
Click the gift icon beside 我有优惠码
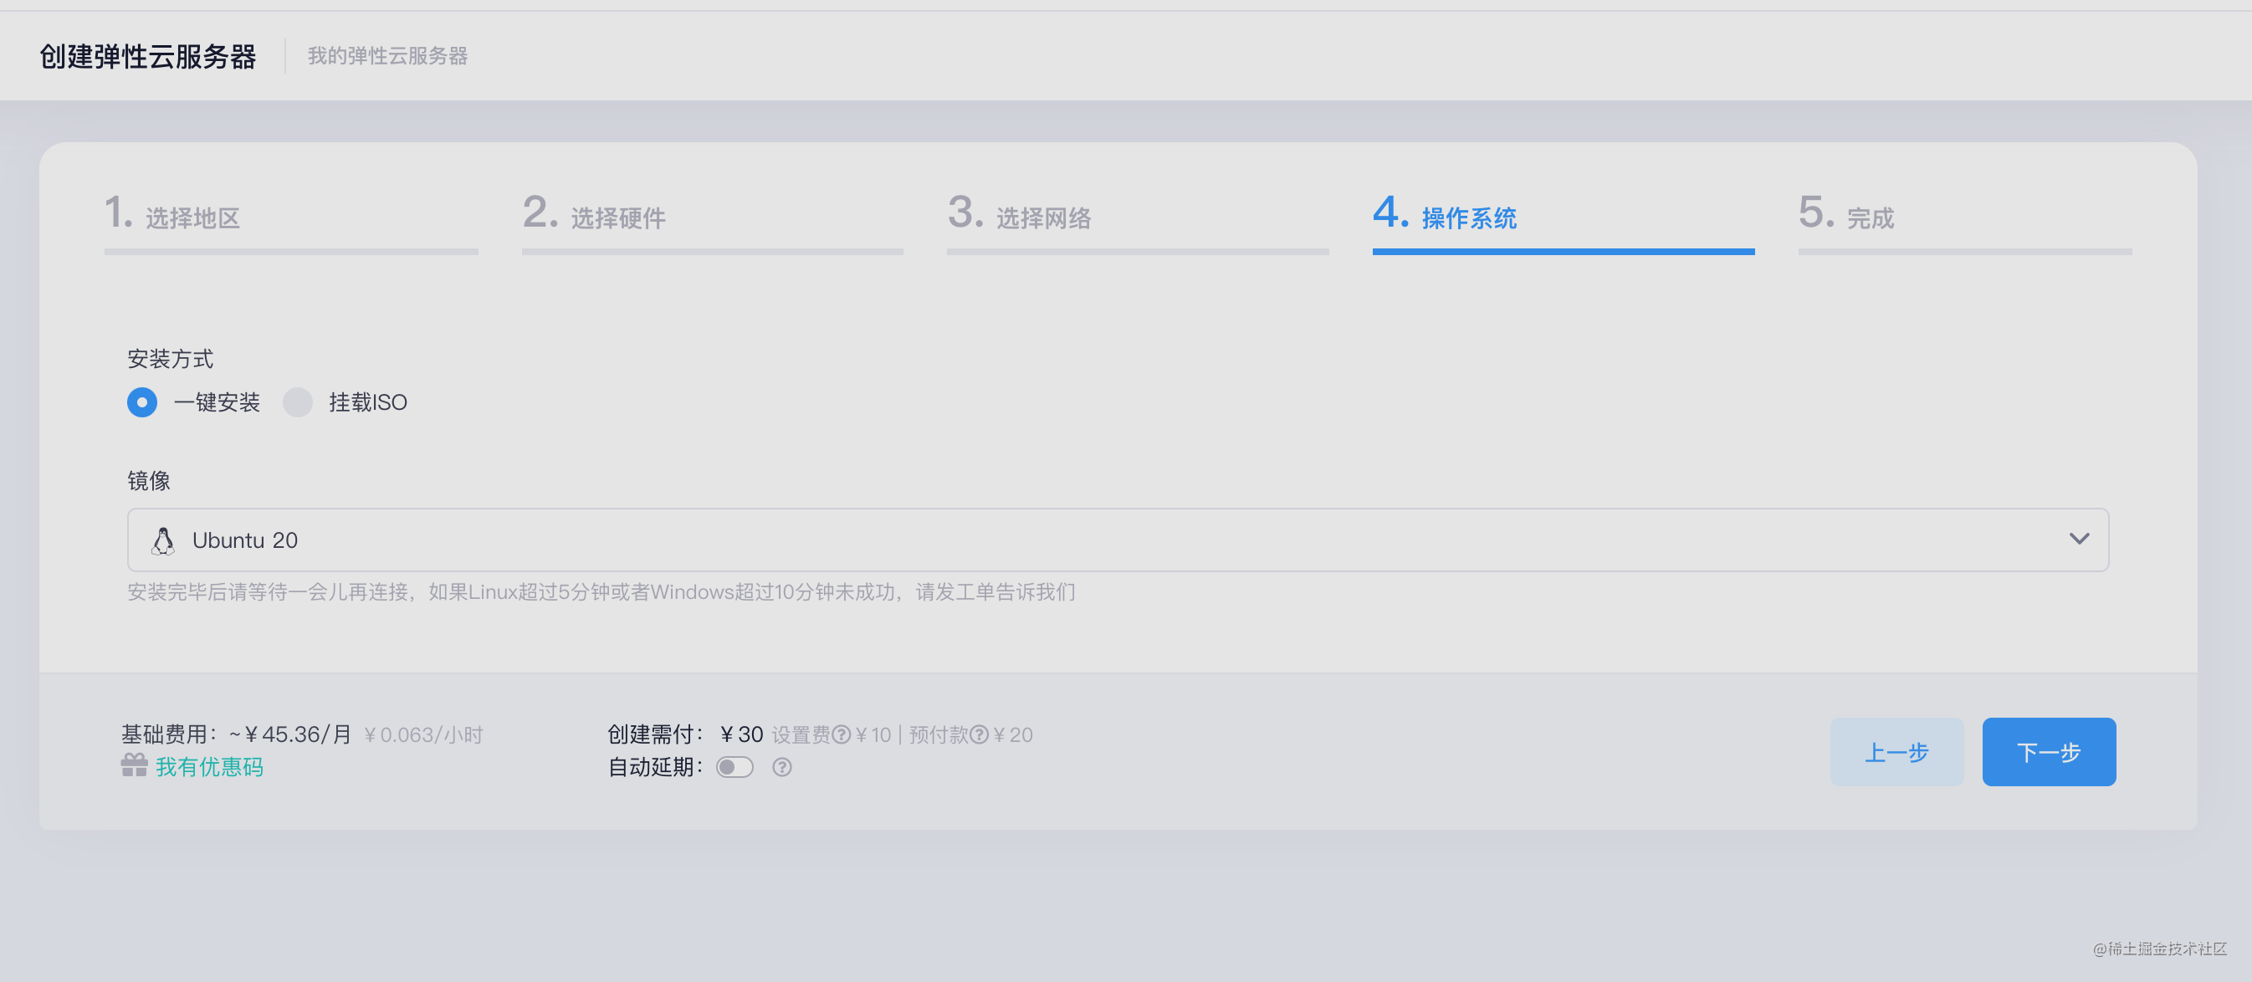pyautogui.click(x=134, y=765)
